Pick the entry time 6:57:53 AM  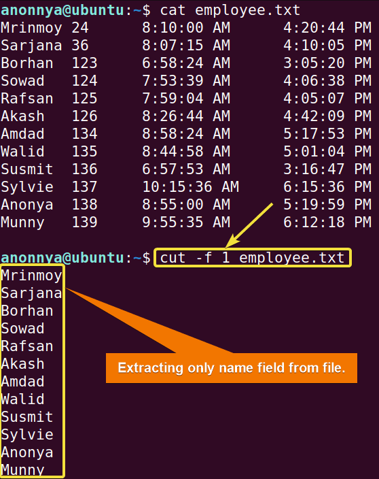(186, 169)
